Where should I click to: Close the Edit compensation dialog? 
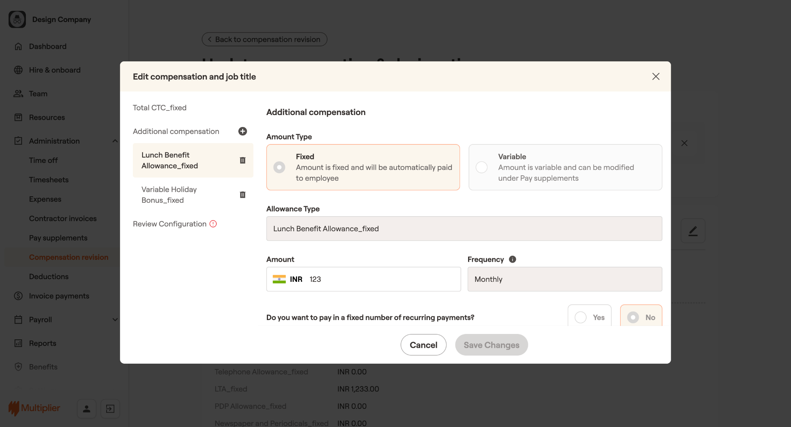[x=655, y=76]
